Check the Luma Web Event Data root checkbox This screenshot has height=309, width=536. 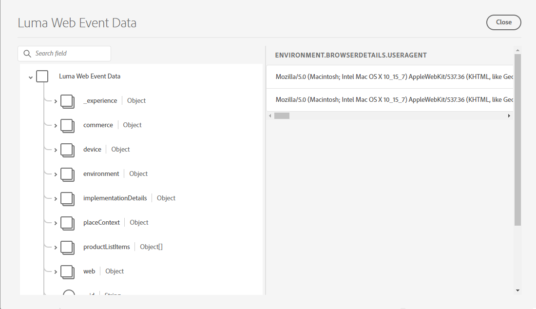coord(42,76)
